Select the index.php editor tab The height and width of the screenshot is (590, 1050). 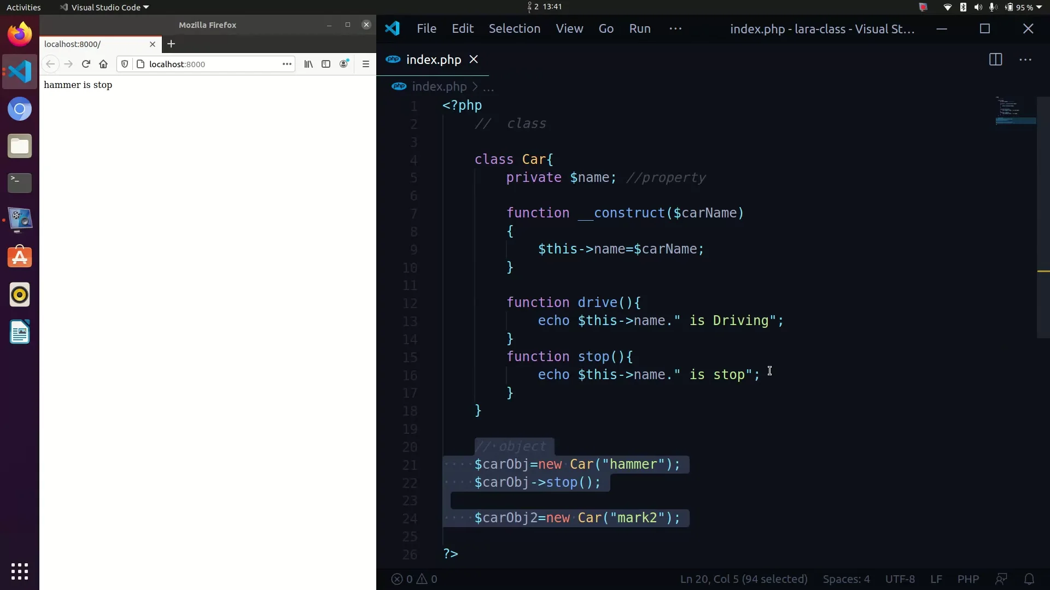(432, 60)
